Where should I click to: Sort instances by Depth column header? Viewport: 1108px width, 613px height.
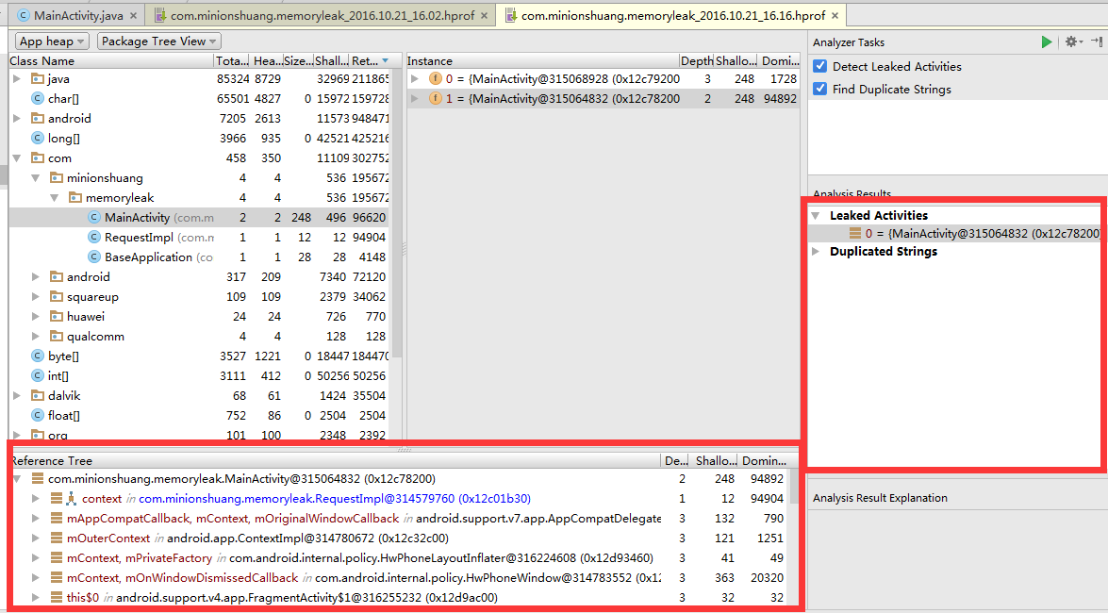tap(697, 60)
